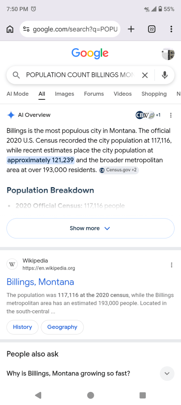Image resolution: width=181 pixels, height=405 pixels.
Task: Tap the Chrome home icon
Action: point(10,29)
